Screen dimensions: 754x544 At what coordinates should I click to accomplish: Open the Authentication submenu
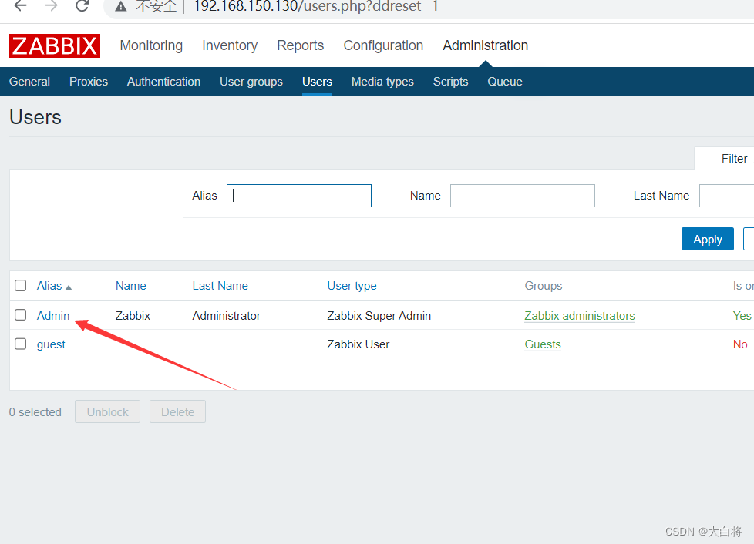[x=163, y=82]
